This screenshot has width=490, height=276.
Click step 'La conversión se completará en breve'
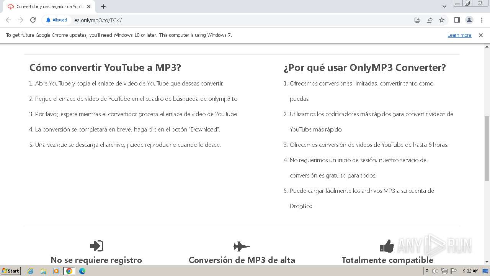tap(127, 129)
